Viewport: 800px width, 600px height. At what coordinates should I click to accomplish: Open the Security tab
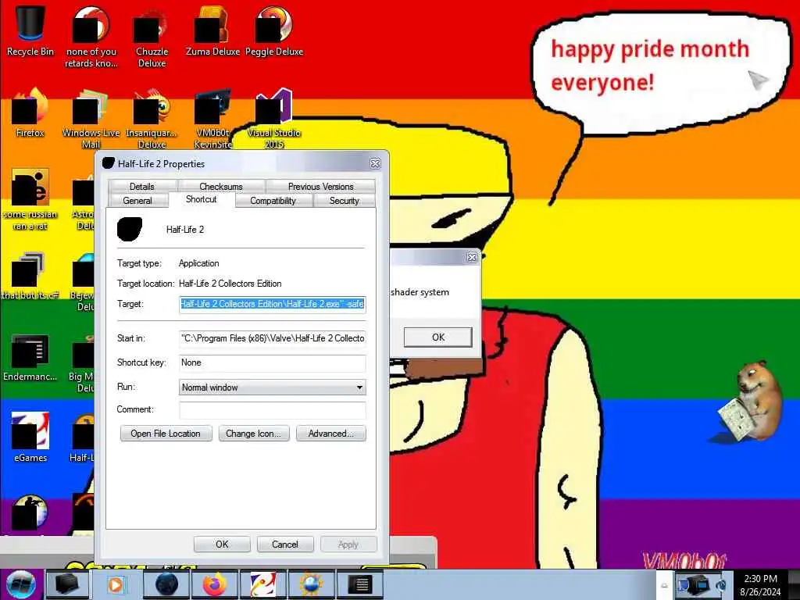pos(345,201)
